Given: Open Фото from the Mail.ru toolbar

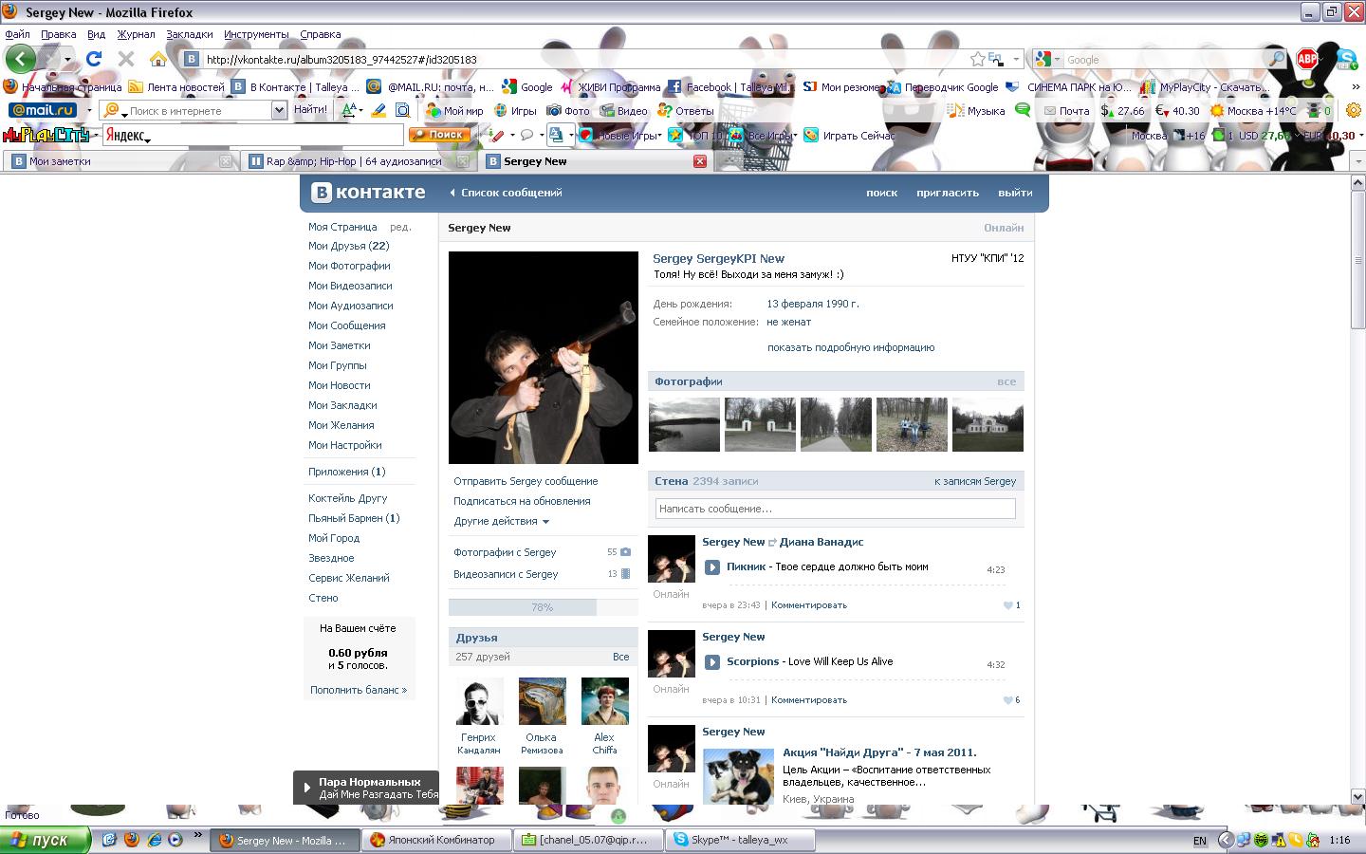Looking at the screenshot, I should pyautogui.click(x=568, y=111).
